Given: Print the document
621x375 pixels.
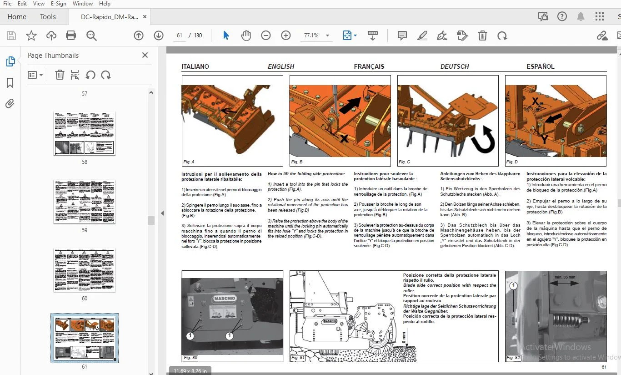Looking at the screenshot, I should [x=71, y=35].
